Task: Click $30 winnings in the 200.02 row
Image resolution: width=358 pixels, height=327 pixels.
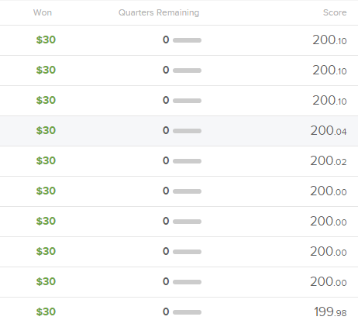Action: point(46,160)
